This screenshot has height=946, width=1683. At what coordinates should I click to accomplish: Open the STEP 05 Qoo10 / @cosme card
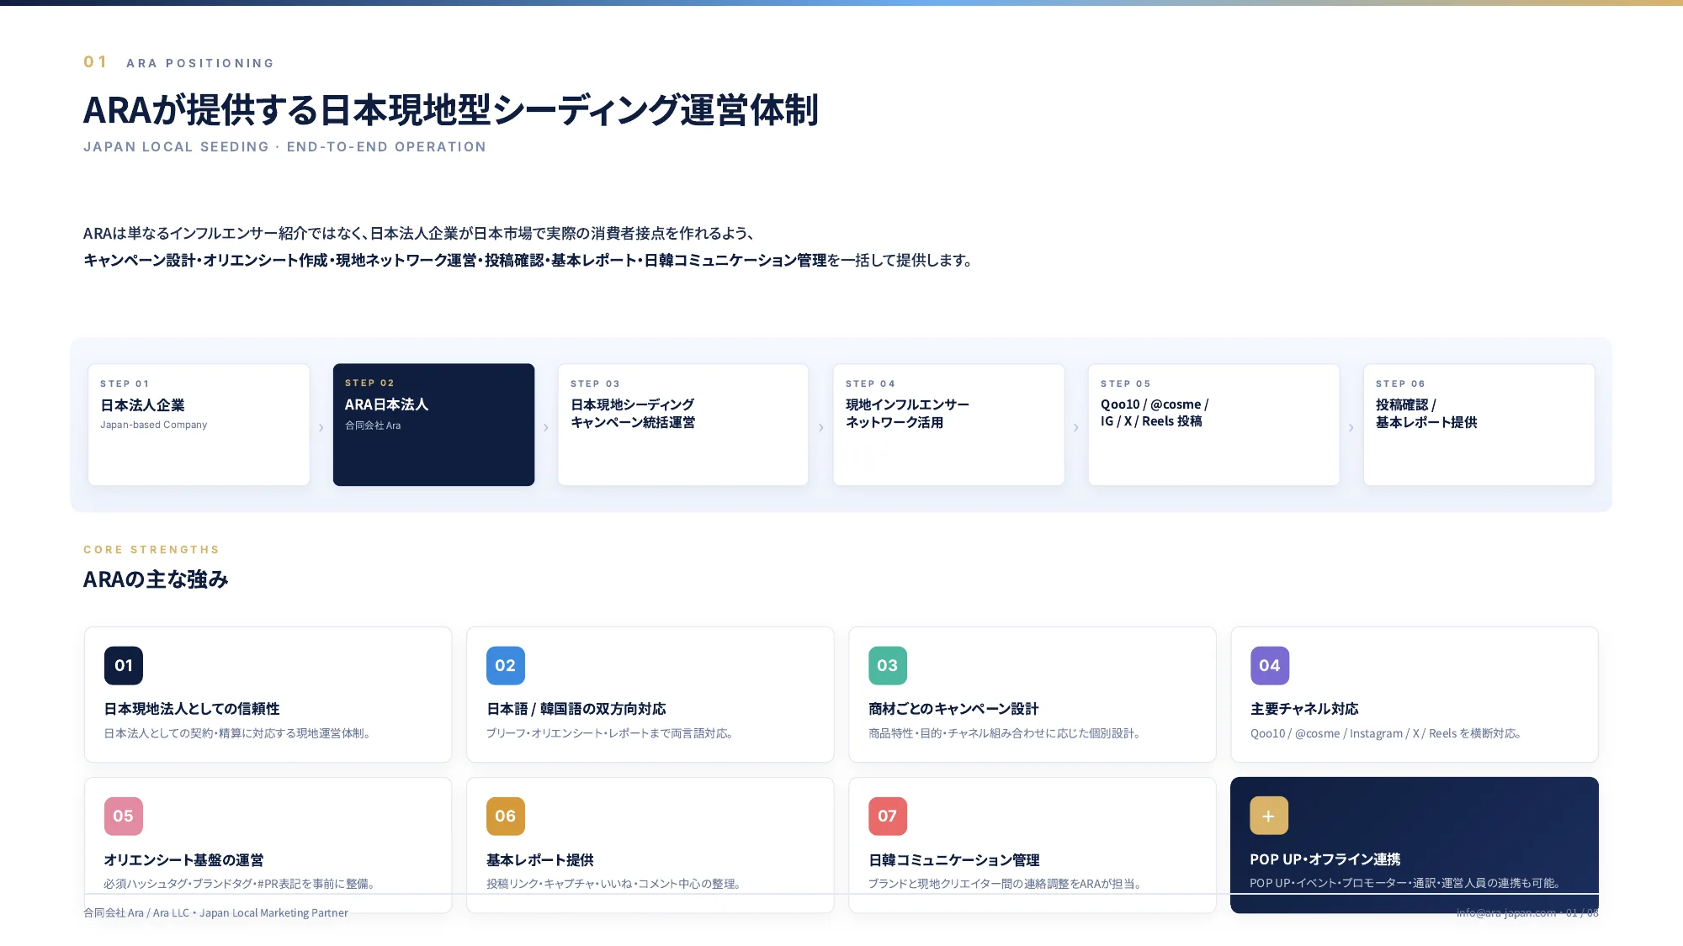[1213, 425]
